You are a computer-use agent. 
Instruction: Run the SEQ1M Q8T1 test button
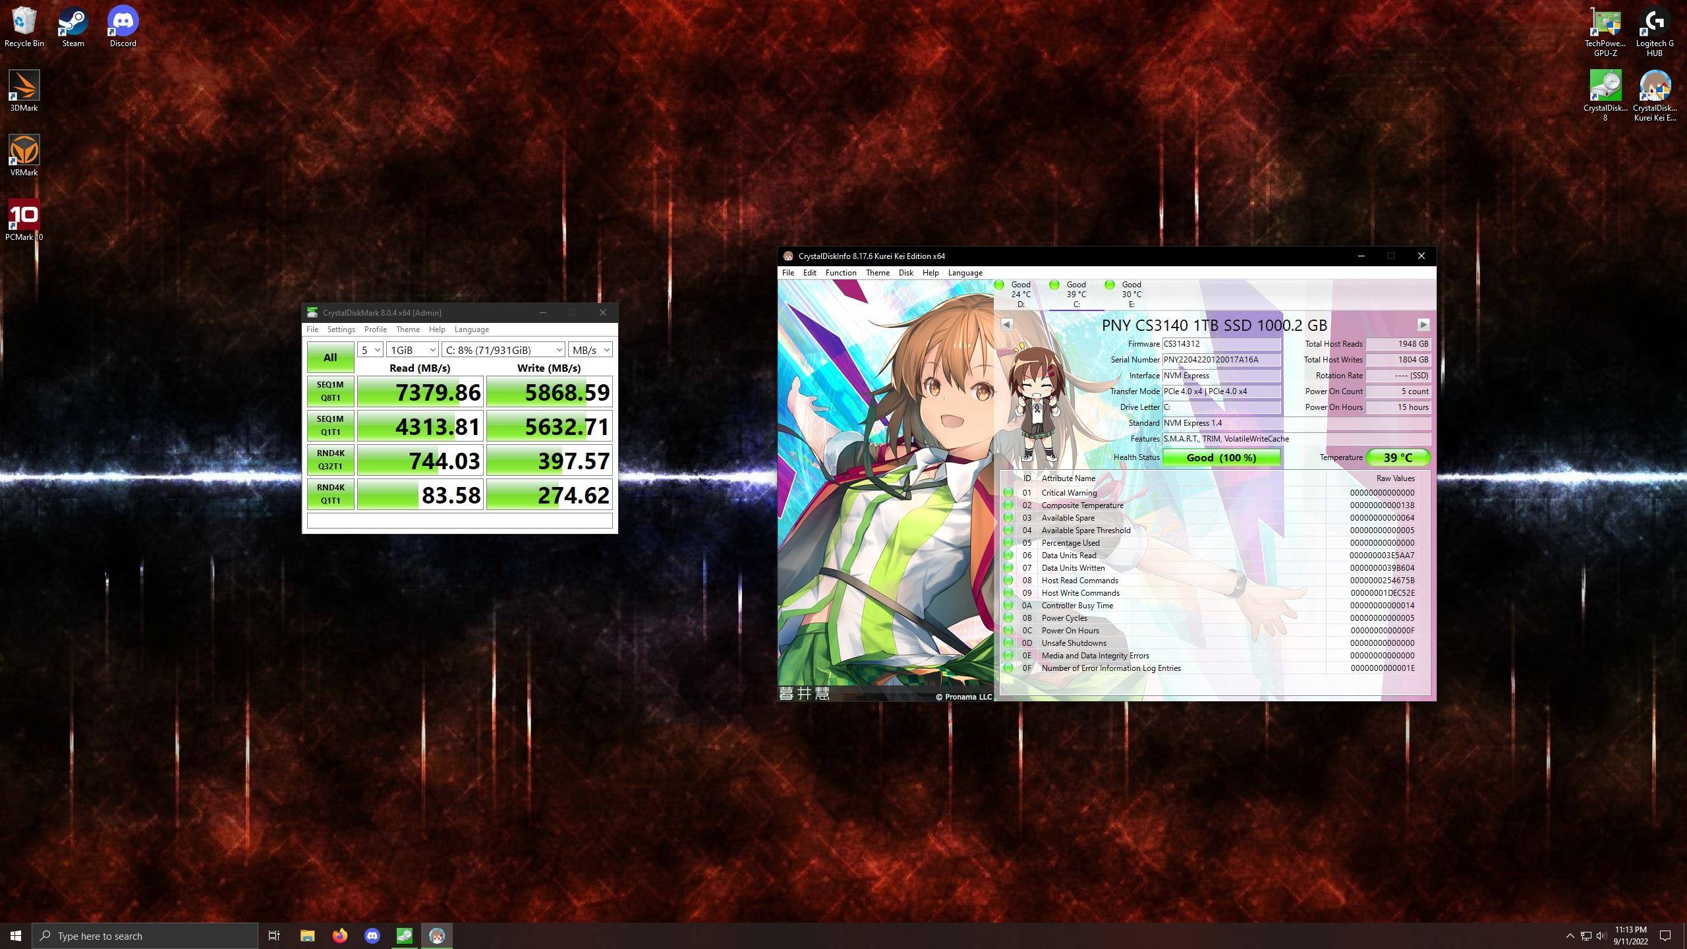(330, 391)
